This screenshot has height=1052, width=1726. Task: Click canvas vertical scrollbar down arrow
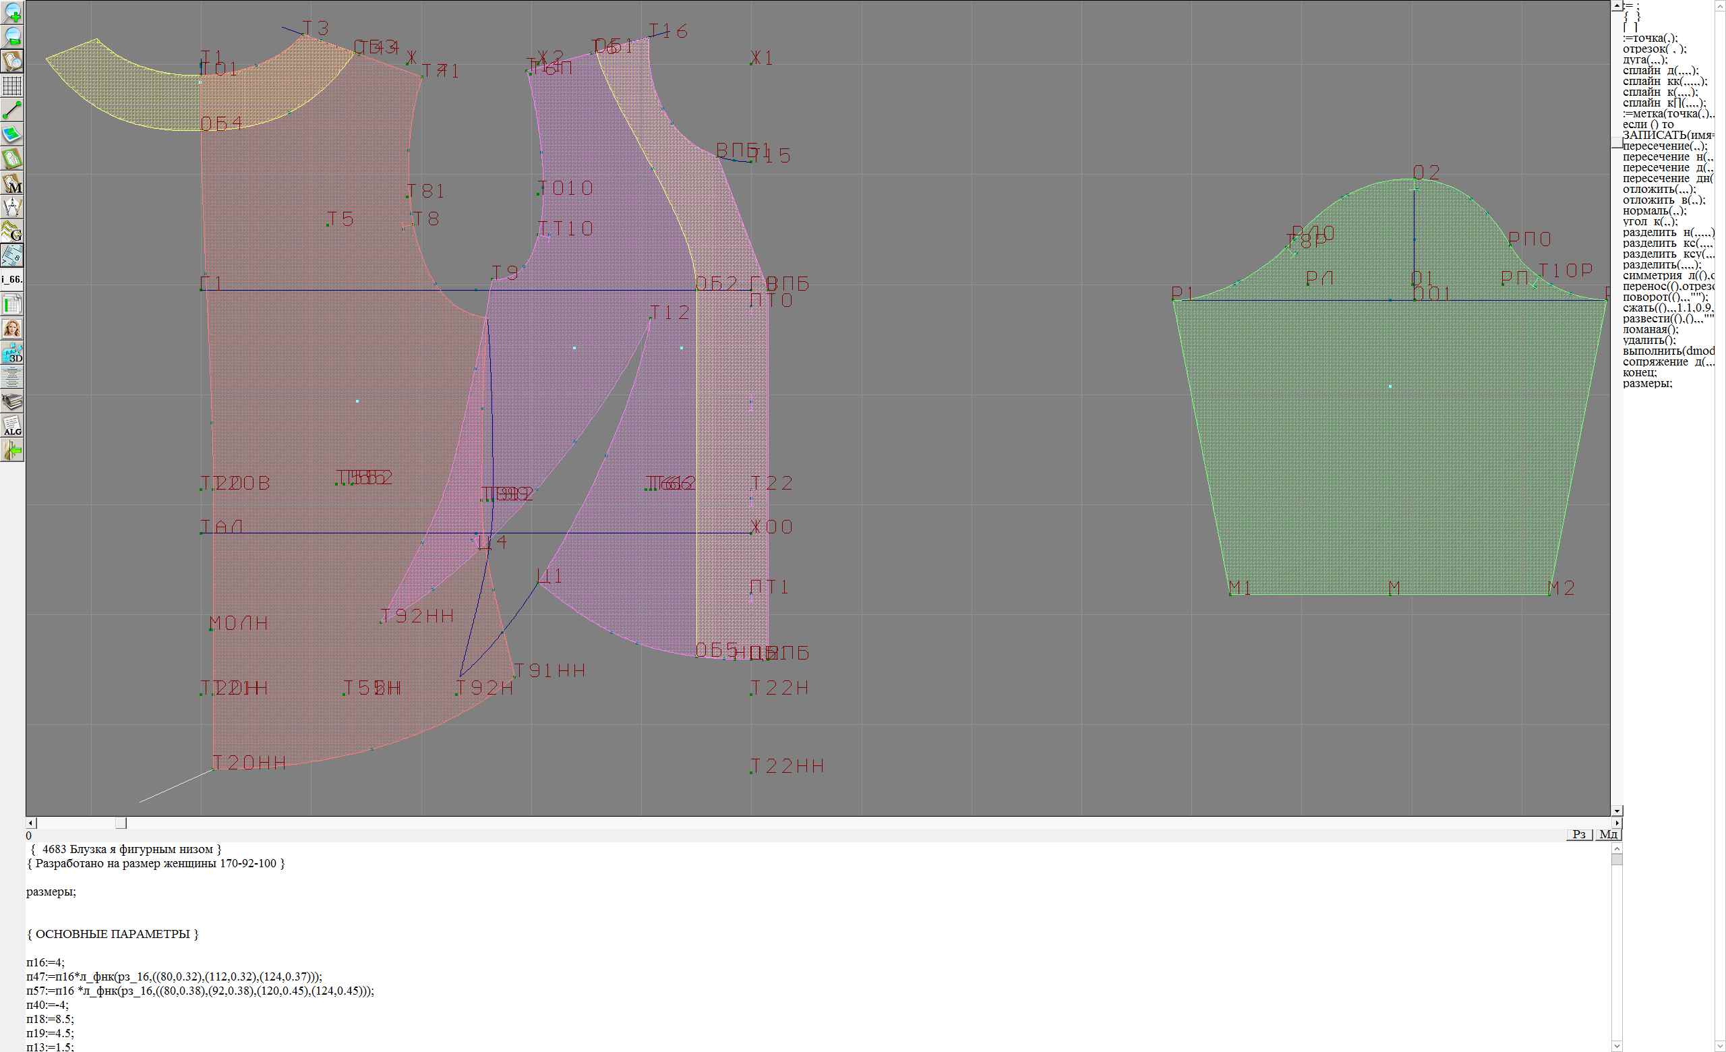pyautogui.click(x=1617, y=811)
